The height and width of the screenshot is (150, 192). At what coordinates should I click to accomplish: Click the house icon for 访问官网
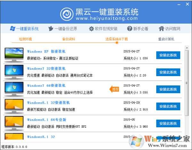point(161,29)
